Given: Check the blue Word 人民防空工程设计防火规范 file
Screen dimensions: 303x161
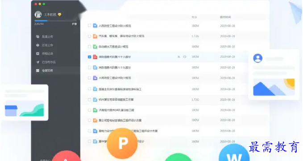Looking at the screenshot, I should pyautogui.click(x=89, y=25).
